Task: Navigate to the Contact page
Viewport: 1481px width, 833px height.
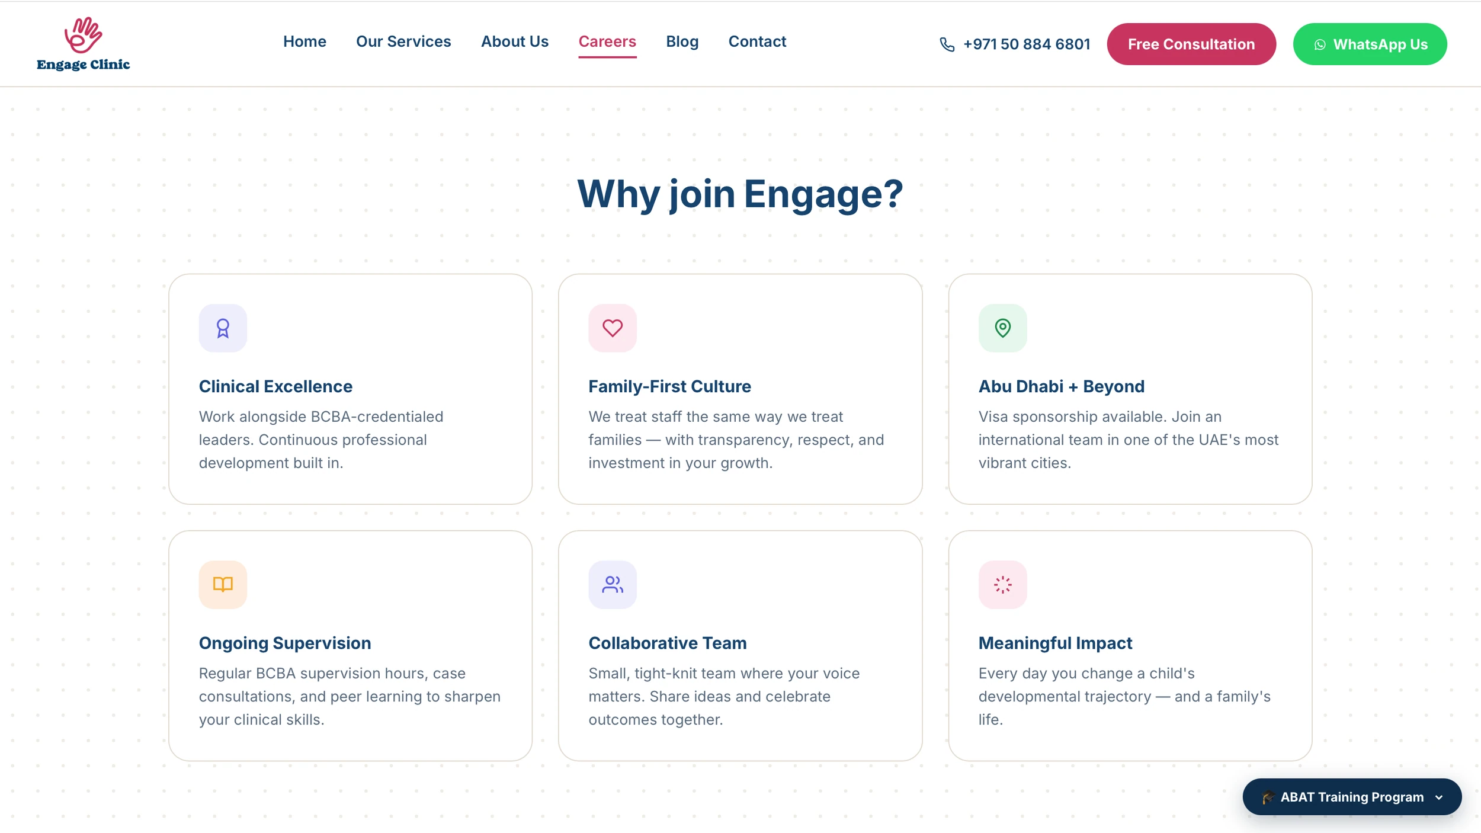Action: coord(757,41)
